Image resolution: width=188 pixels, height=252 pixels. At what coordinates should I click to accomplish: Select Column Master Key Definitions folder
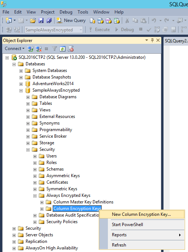pyautogui.click(x=83, y=202)
